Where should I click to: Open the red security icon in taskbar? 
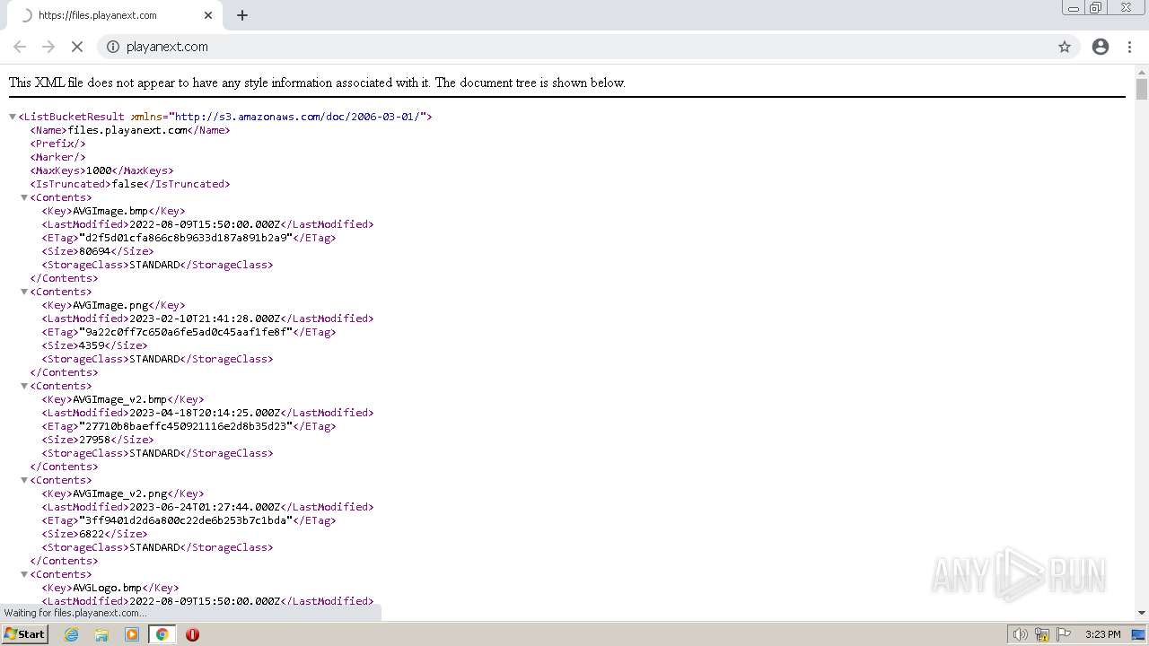coord(192,634)
